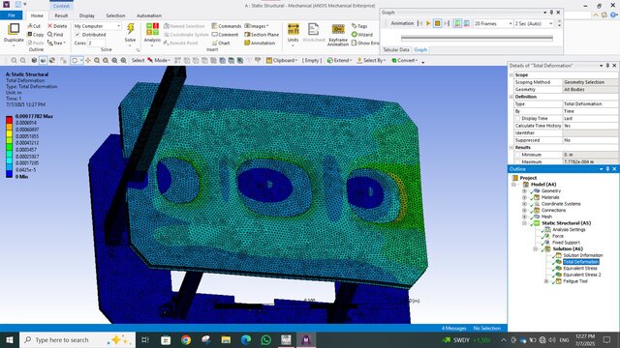Insert a Comment

[225, 35]
